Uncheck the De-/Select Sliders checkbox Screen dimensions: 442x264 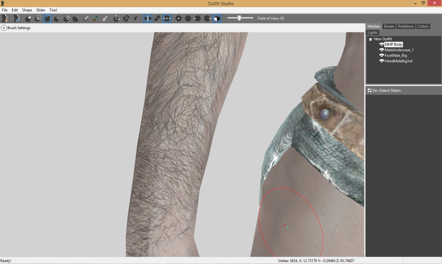369,90
